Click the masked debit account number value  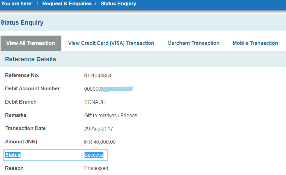point(108,89)
